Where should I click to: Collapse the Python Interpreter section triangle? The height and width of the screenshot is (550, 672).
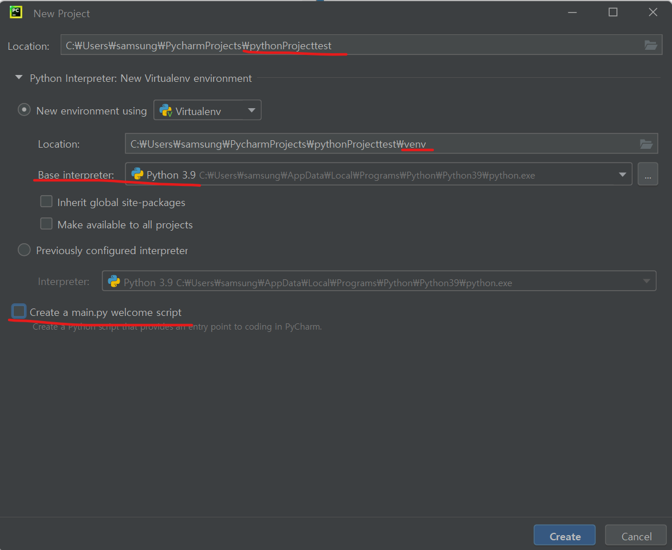[19, 77]
